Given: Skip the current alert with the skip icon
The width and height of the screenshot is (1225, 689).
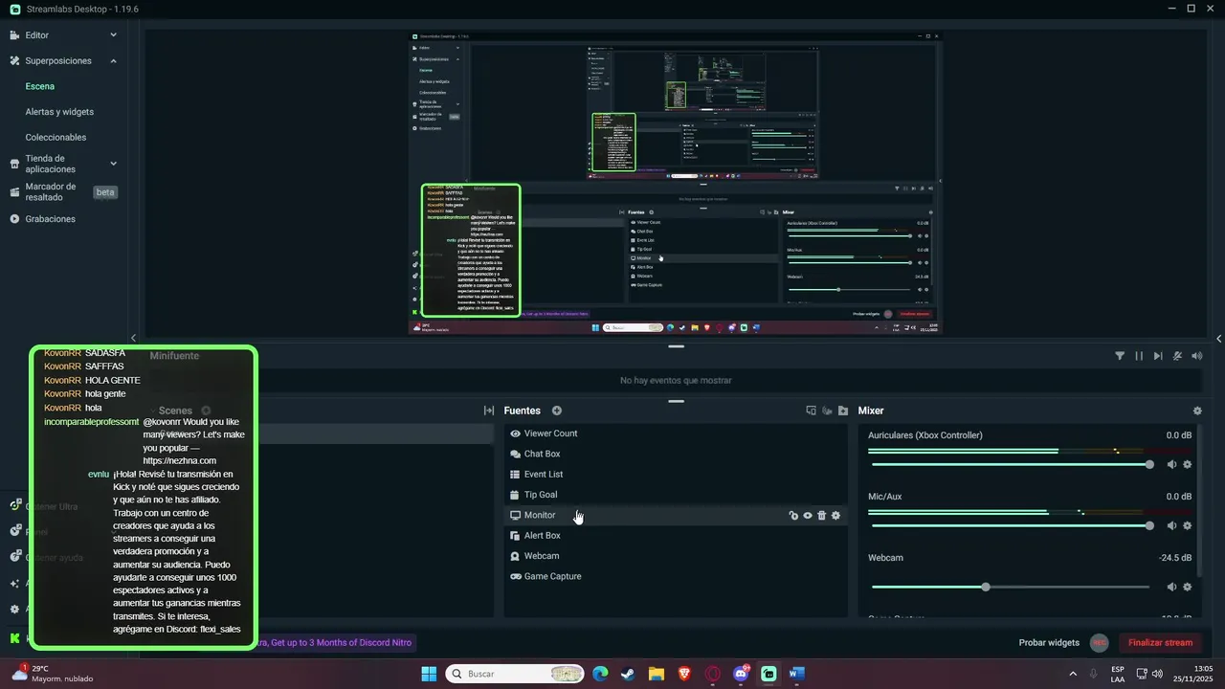Looking at the screenshot, I should [1158, 356].
